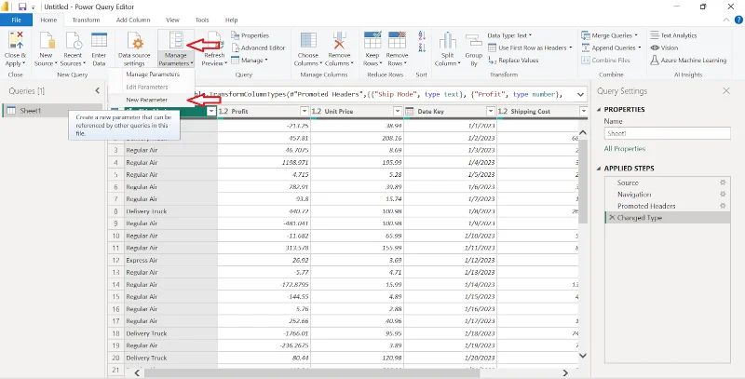The image size is (745, 379).
Task: Click in the query Name field
Action: 667,133
